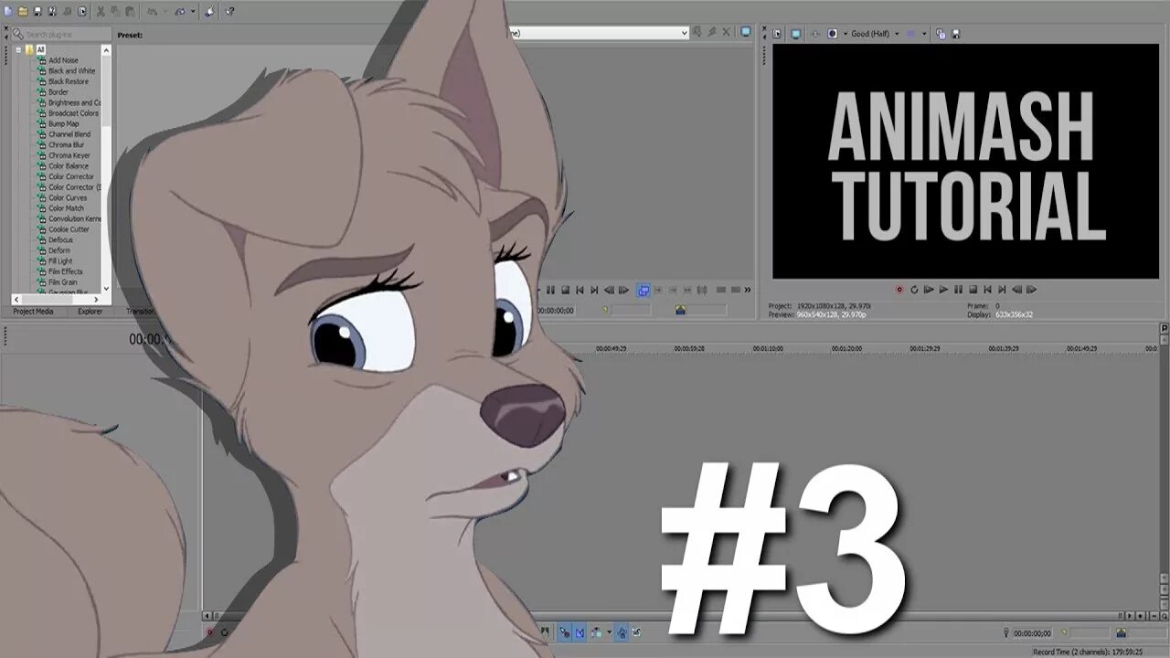Undo last action in top toolbar
This screenshot has height=658, width=1170.
[x=152, y=11]
